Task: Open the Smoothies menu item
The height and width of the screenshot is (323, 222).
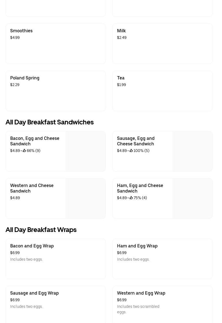Action: click(22, 31)
